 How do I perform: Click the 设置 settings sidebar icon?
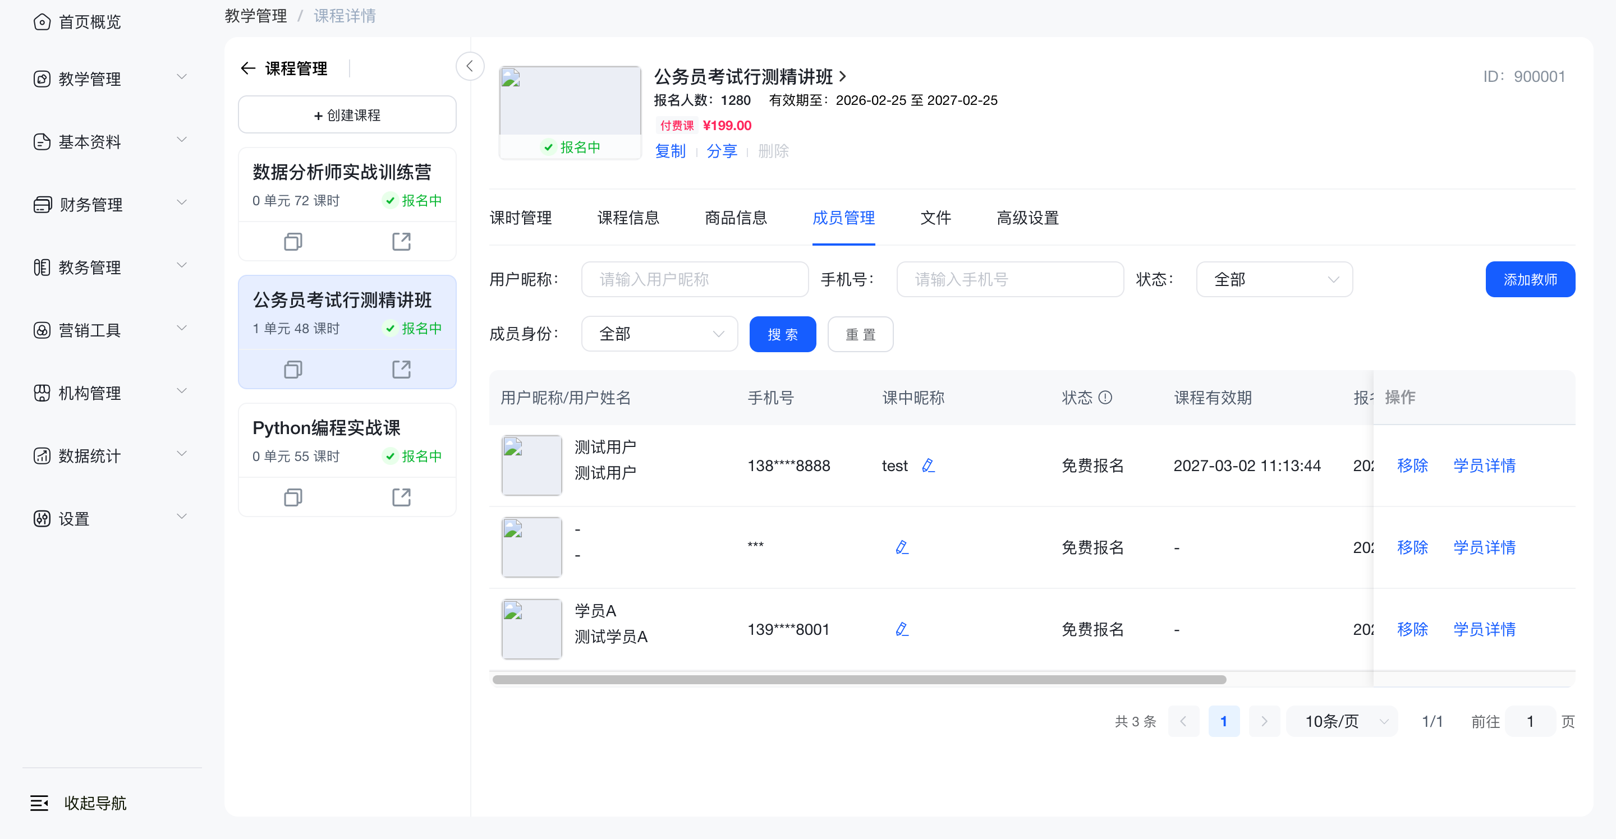click(42, 519)
